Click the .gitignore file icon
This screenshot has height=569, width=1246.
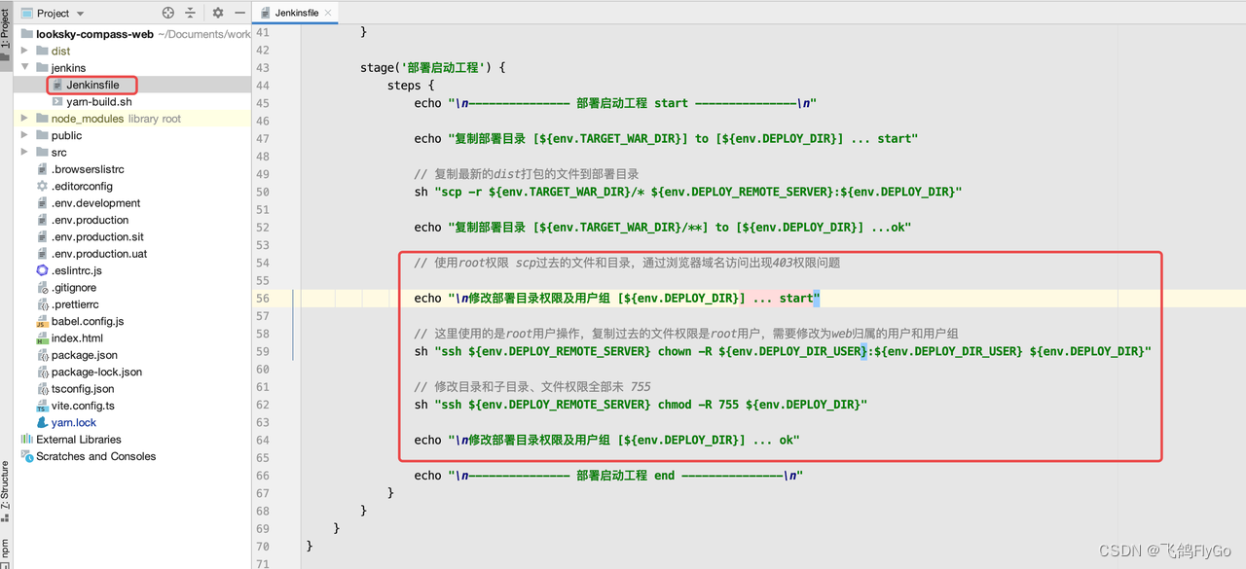[x=42, y=288]
